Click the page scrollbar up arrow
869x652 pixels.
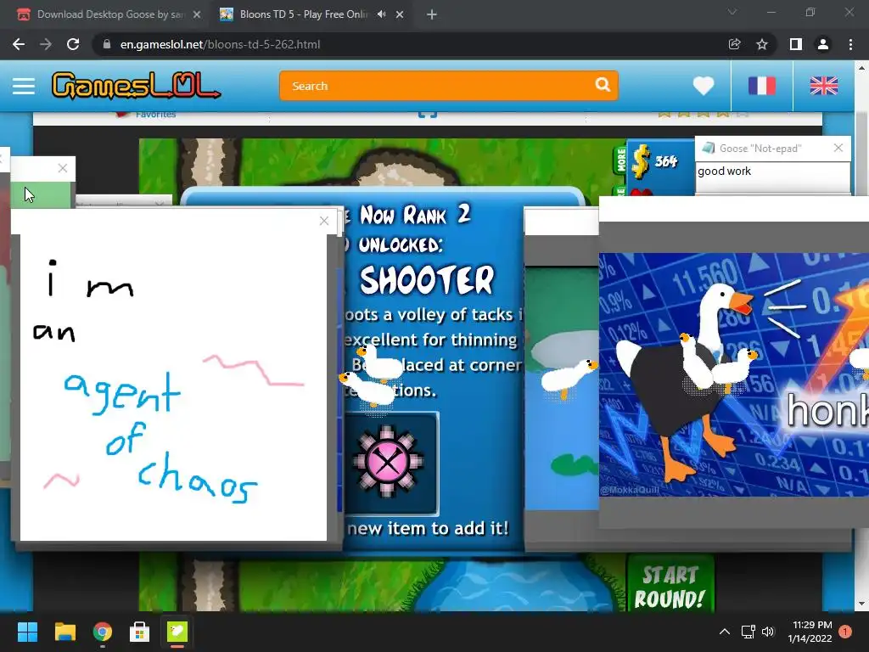861,68
